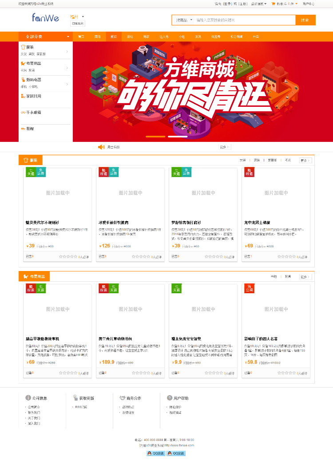Click the second QQ交谈 chat badge

click(176, 453)
